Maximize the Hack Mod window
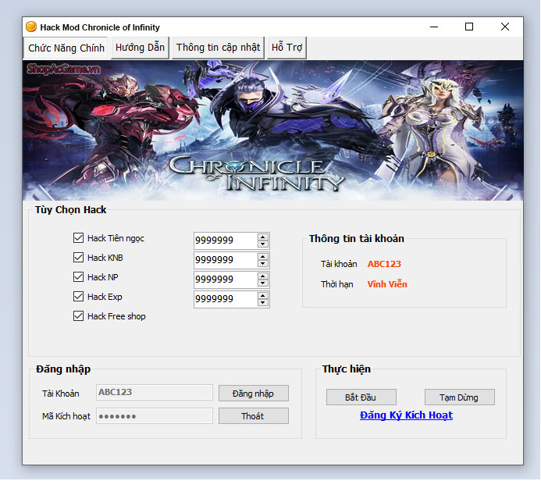This screenshot has width=541, height=481. (x=469, y=27)
